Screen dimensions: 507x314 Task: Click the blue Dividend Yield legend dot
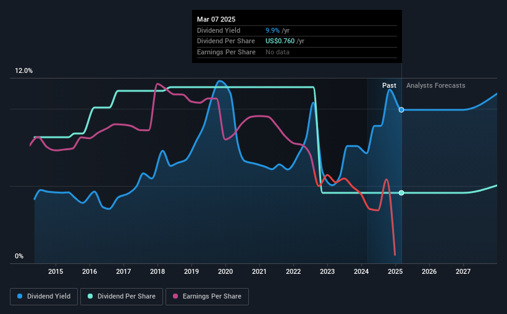[20, 296]
